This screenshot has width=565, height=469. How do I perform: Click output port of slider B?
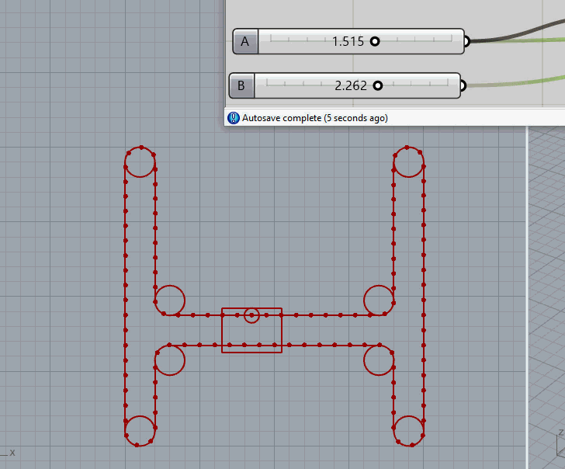click(462, 85)
